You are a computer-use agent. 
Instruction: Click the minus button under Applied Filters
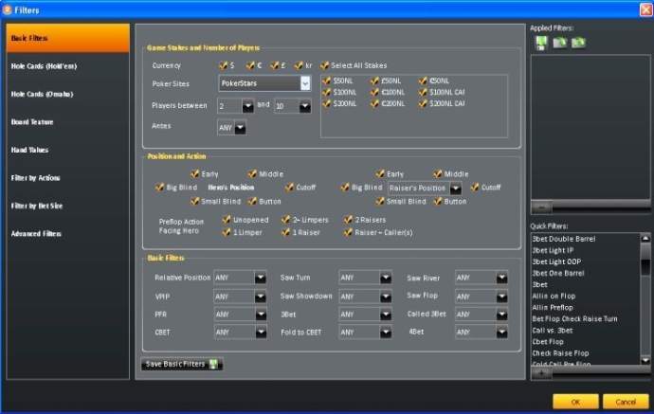point(541,206)
